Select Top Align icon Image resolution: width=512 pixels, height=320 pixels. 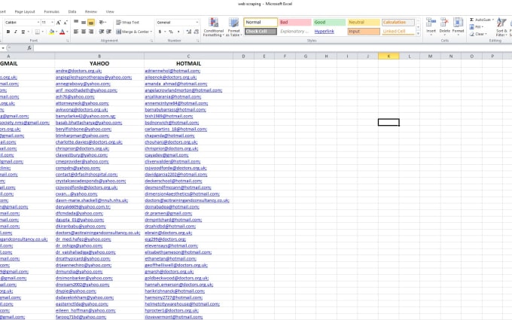(76, 22)
